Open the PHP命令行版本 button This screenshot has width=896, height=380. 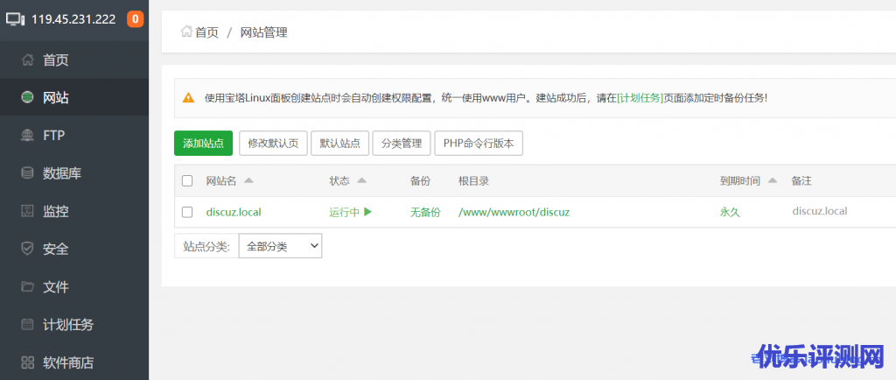click(x=479, y=144)
